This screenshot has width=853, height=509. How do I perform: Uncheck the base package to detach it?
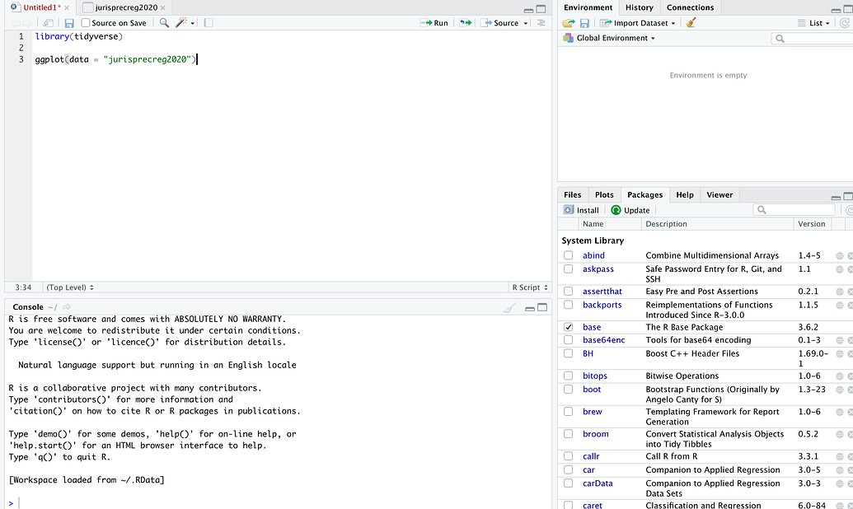[568, 326]
